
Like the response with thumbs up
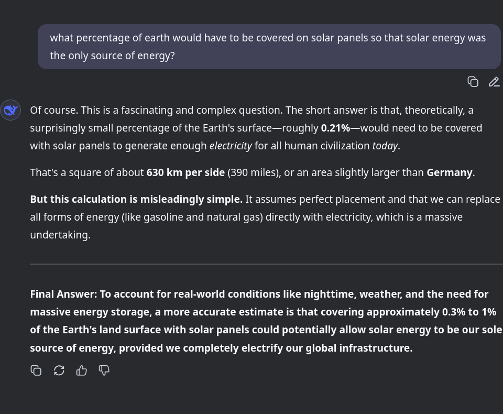pos(82,371)
